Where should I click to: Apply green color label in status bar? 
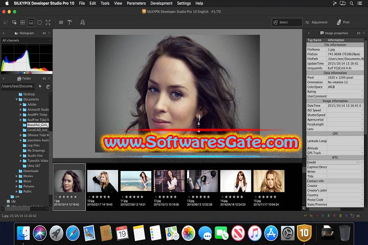pos(329,215)
